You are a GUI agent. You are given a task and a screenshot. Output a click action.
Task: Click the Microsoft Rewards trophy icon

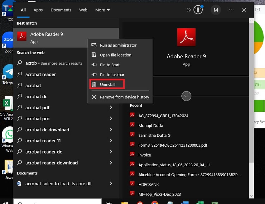[197, 10]
